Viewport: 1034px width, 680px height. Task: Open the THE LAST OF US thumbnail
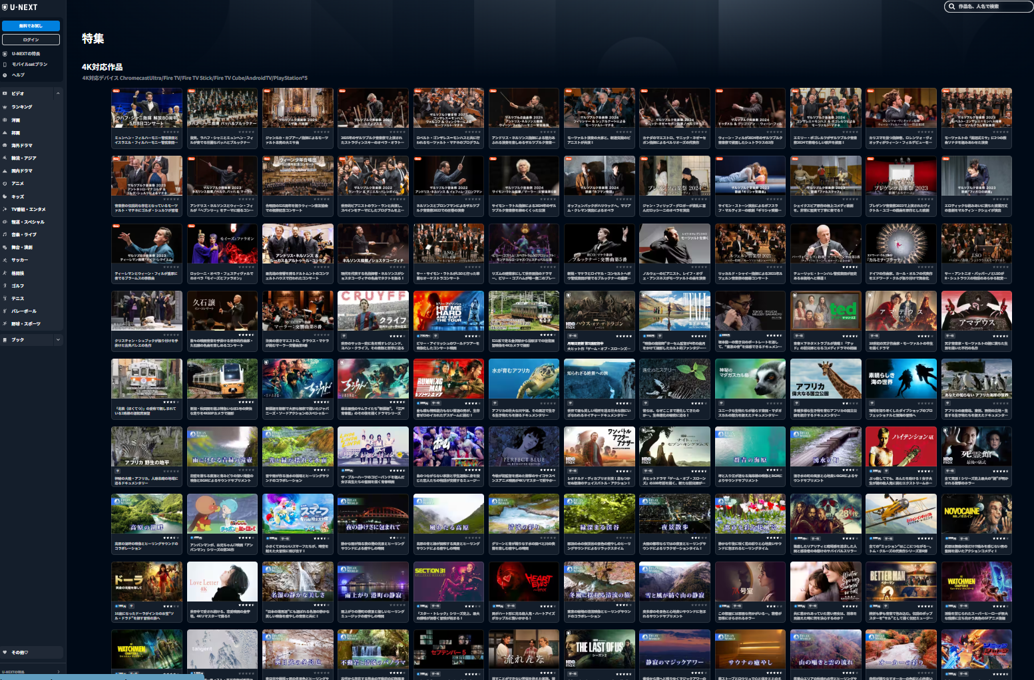point(599,650)
